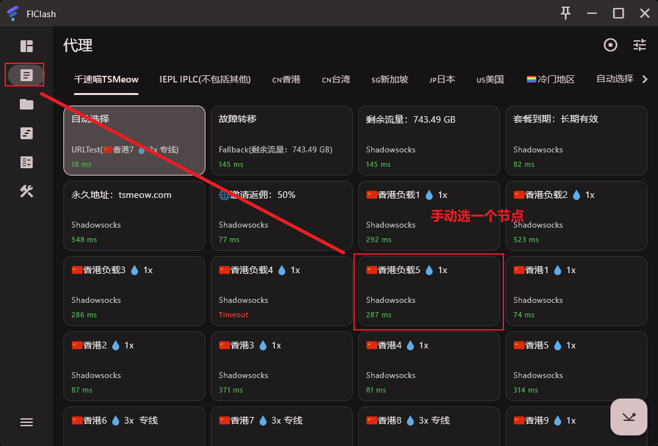The width and height of the screenshot is (658, 446).
Task: Select the SG新加坡 tab
Action: (x=390, y=79)
